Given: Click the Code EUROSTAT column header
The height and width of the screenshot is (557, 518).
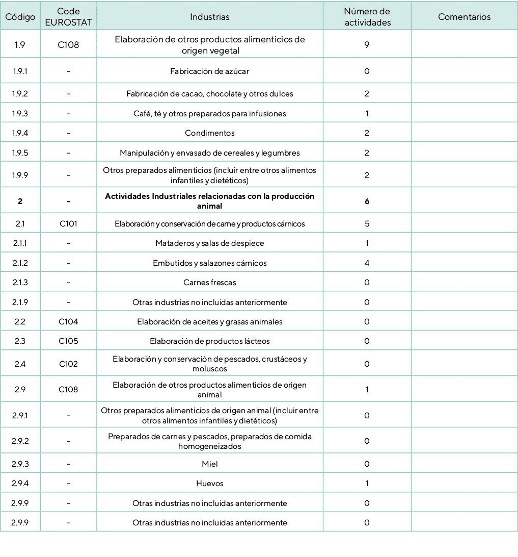Looking at the screenshot, I should 68,16.
